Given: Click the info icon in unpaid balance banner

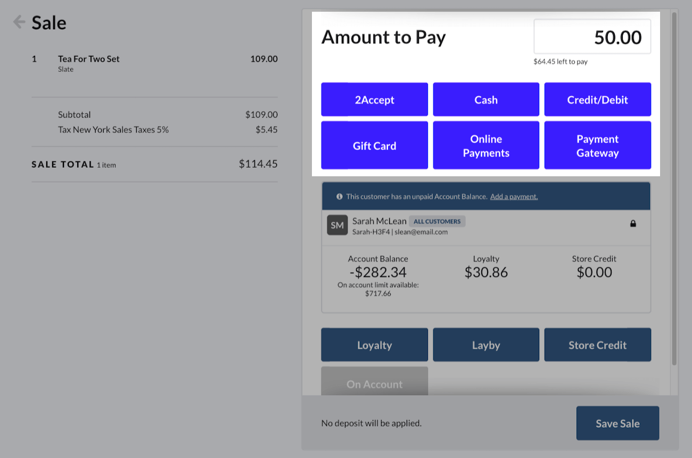Looking at the screenshot, I should [x=339, y=197].
